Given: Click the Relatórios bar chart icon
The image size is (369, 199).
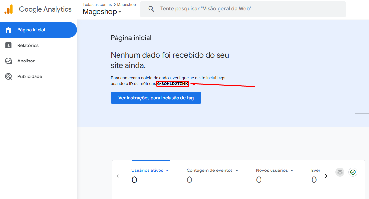Looking at the screenshot, I should click(8, 45).
